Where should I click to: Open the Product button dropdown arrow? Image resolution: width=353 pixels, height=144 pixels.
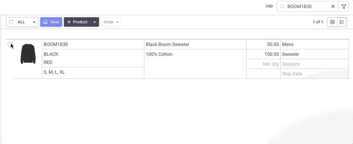pos(95,22)
